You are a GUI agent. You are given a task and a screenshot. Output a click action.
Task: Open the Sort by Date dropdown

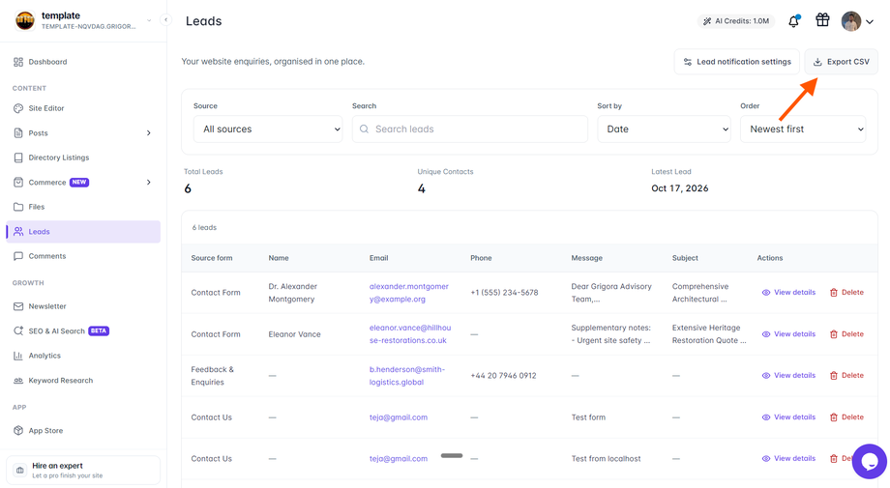coord(664,129)
